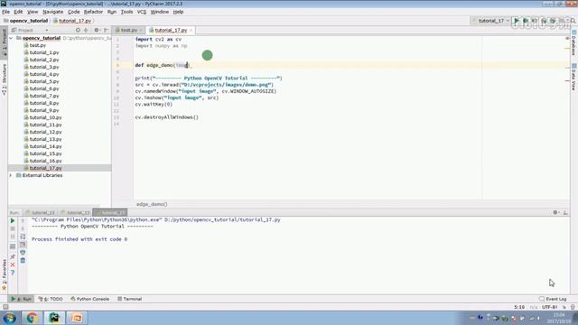
Task: Hide the Project panel with its hide icon
Action: [106, 30]
